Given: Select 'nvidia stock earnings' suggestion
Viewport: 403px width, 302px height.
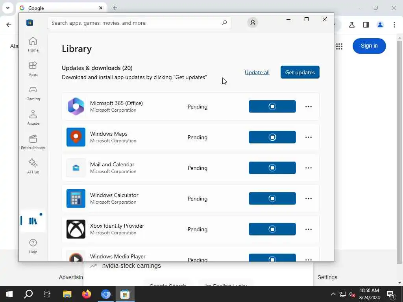Looking at the screenshot, I should pyautogui.click(x=131, y=265).
